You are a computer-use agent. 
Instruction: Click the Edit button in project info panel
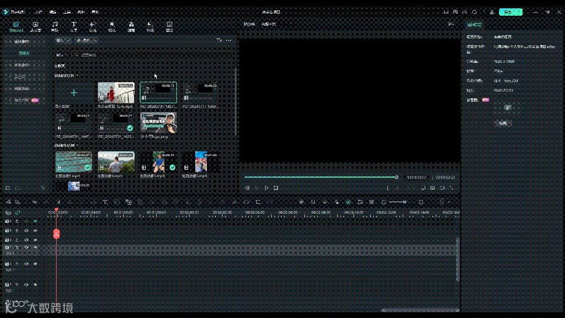(503, 123)
